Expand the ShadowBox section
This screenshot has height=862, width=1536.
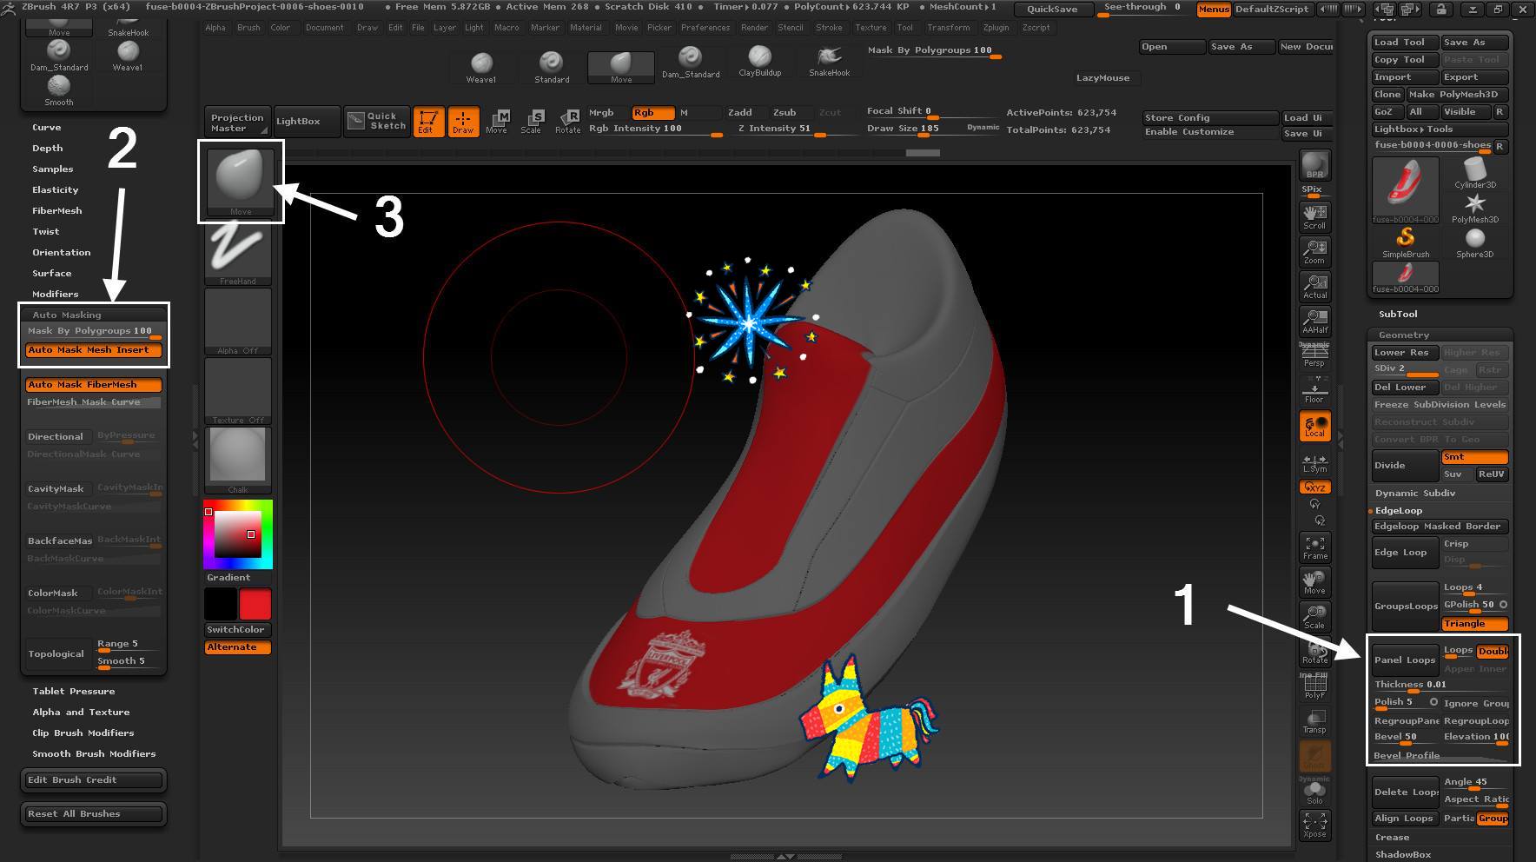point(1403,855)
